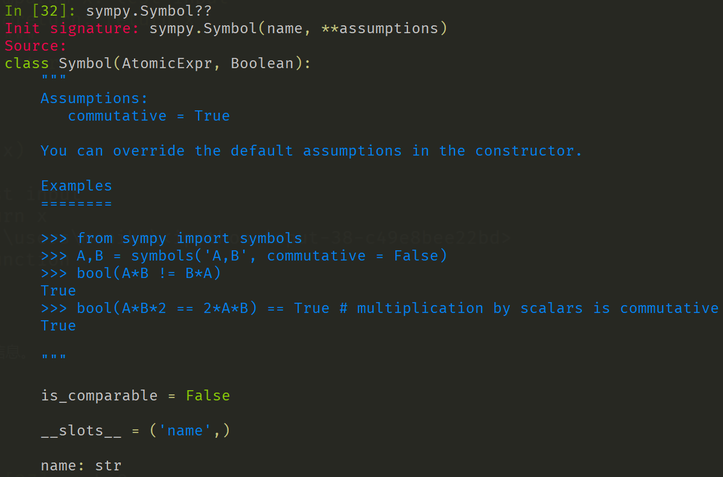Screen dimensions: 723x477
Task: Click AtomicExpr in the class definition
Action: pos(167,63)
